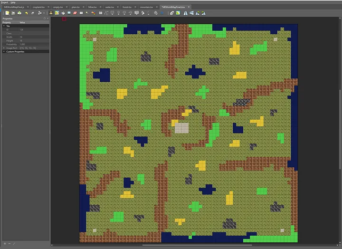
Task: Close the Properties panel
Action: (x=47, y=19)
